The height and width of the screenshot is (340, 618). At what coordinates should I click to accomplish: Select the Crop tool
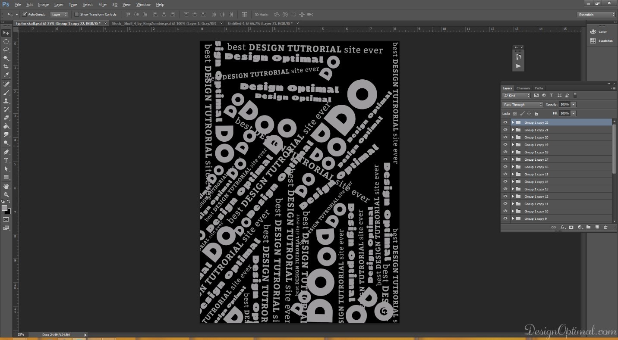coord(6,66)
